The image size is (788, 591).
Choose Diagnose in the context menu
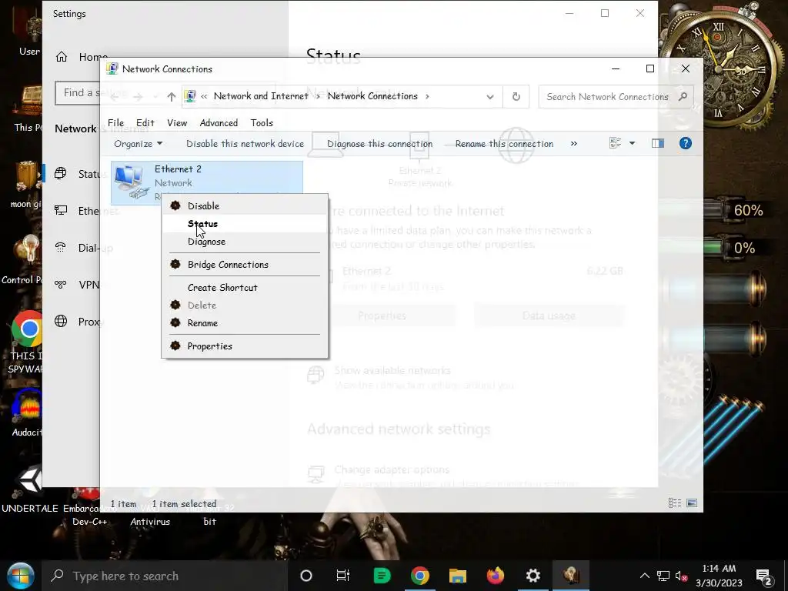(x=245, y=241)
